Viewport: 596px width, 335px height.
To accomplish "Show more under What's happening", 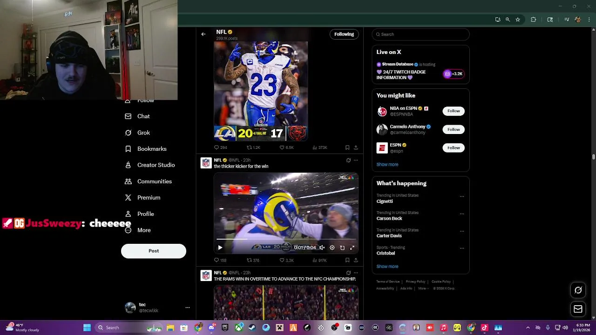I will (x=387, y=267).
